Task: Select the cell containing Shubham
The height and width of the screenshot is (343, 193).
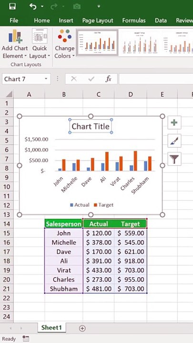Action: click(64, 289)
